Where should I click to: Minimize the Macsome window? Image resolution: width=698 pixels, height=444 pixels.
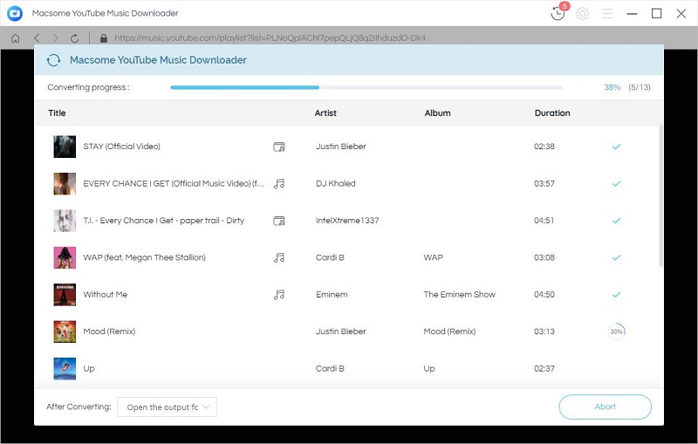[632, 14]
